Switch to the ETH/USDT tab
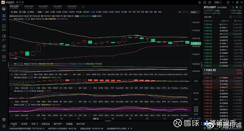 [x=29, y=6]
